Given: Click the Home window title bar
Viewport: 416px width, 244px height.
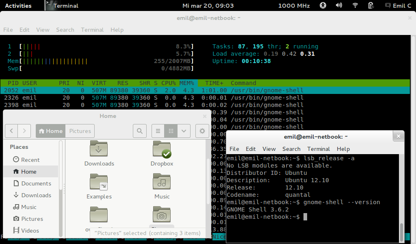Looking at the screenshot, I should point(108,116).
